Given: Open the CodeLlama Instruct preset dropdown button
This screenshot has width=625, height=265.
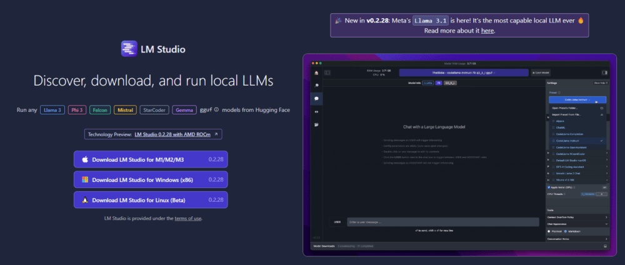Looking at the screenshot, I should pyautogui.click(x=577, y=99).
